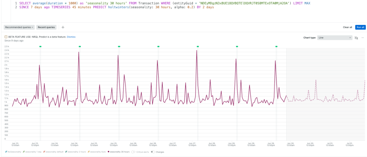367x157 pixels.
Task: Click the Jun 23, 12:00am x-axis label
Action: [x=15, y=144]
